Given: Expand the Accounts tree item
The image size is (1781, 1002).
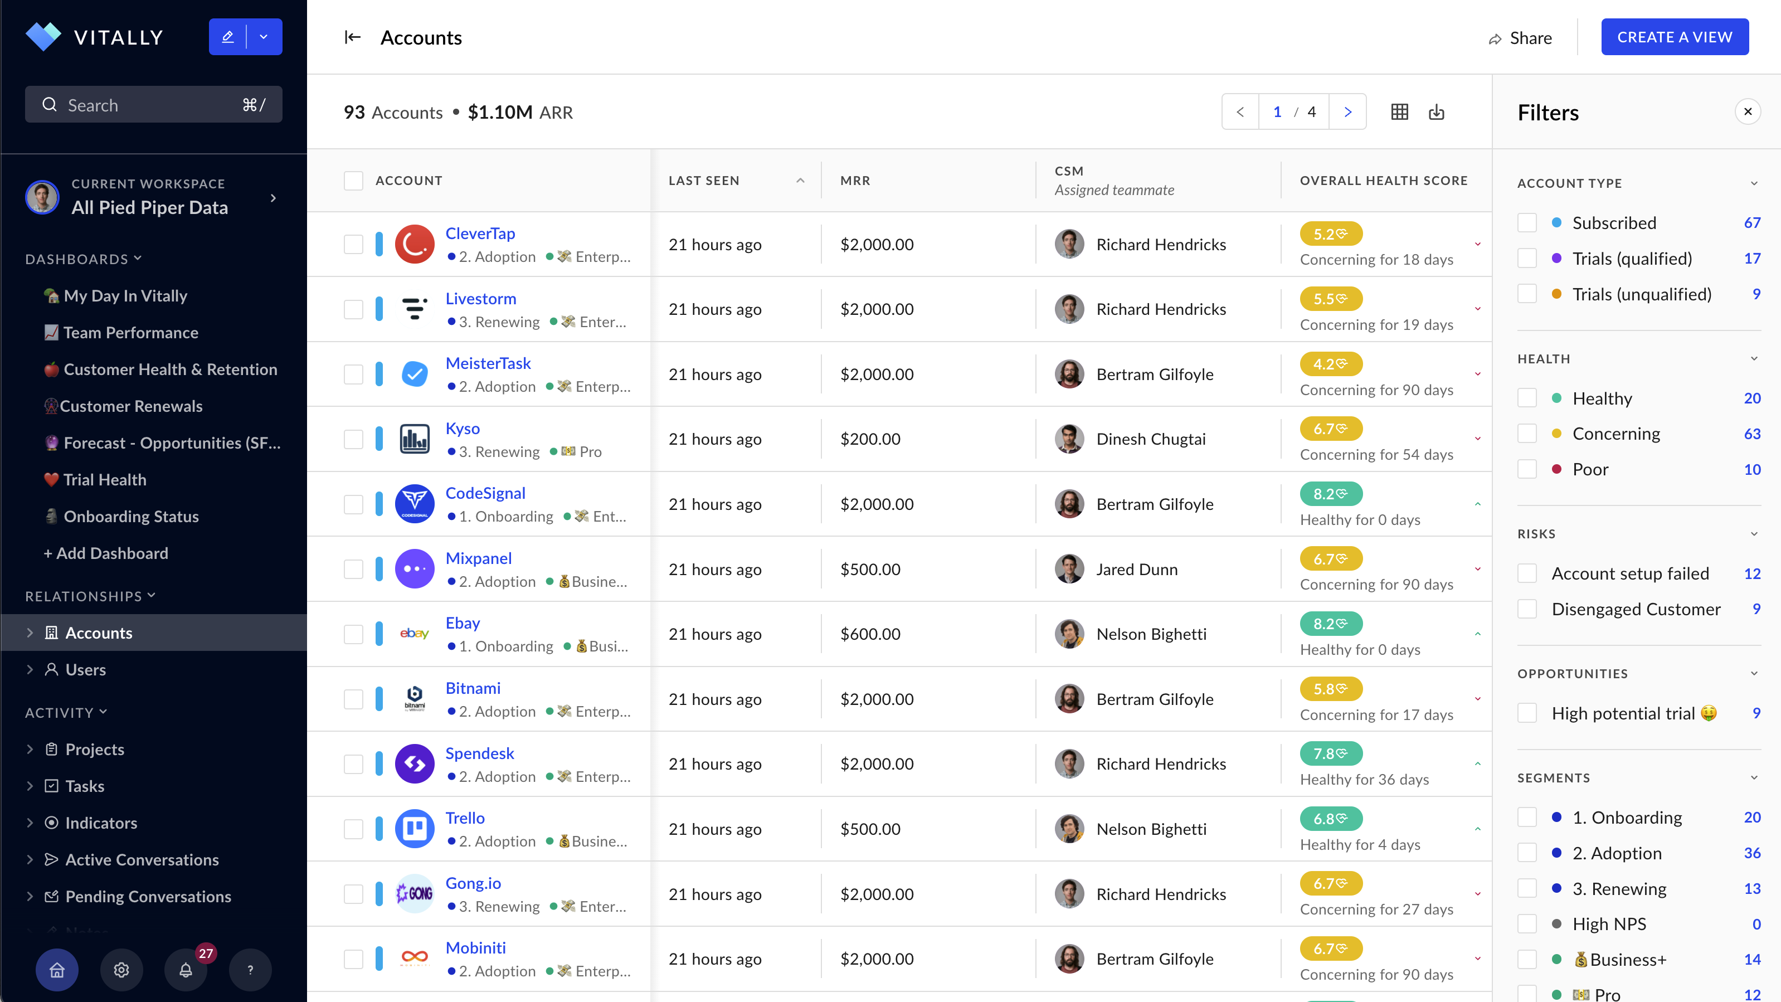Looking at the screenshot, I should (x=30, y=633).
